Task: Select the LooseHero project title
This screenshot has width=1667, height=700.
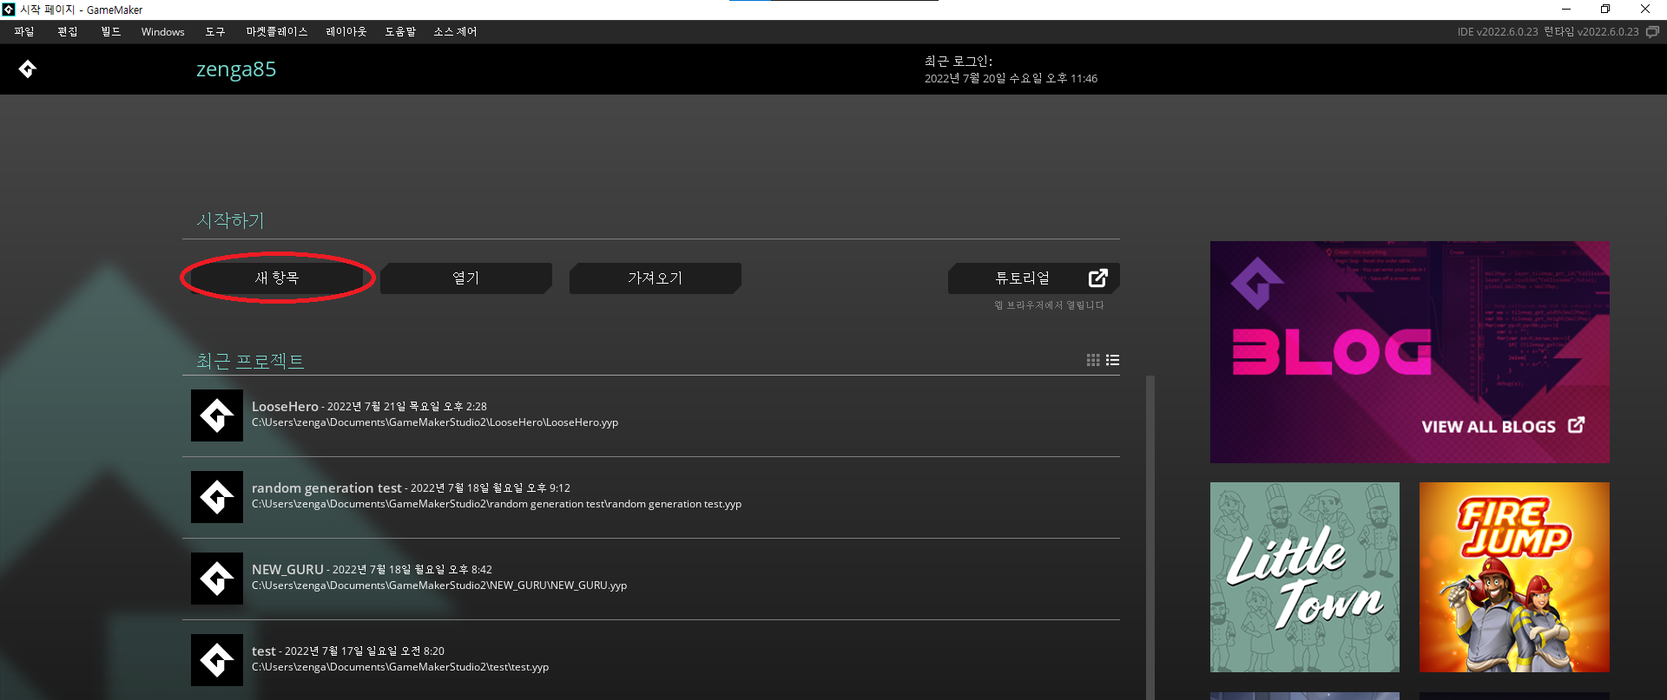Action: tap(285, 406)
